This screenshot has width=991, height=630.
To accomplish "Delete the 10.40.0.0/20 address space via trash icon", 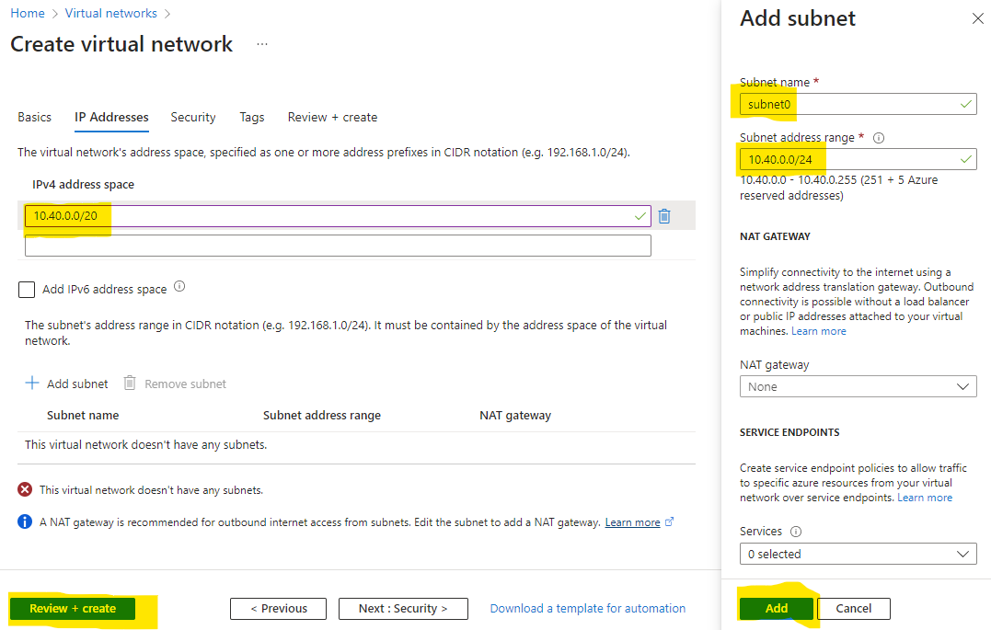I will 663,216.
